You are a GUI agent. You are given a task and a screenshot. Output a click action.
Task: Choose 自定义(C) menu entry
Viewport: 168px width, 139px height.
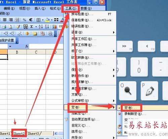[90, 126]
